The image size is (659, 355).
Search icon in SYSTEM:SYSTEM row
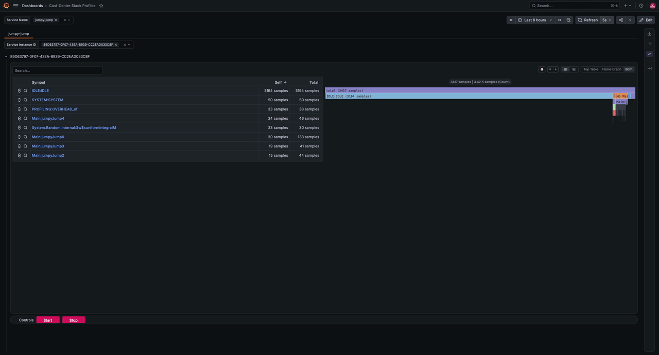pos(25,100)
